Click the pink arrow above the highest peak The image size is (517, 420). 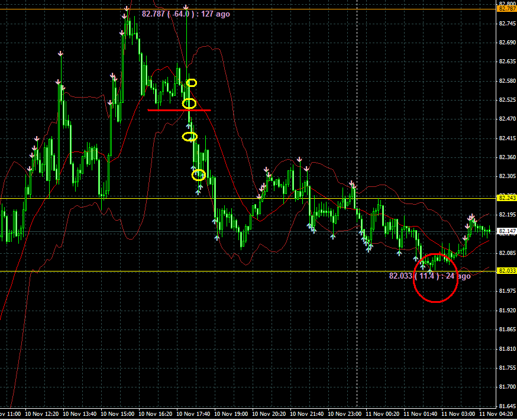click(127, 9)
